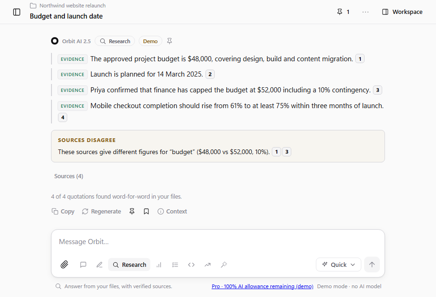Select the checklist tasks icon
This screenshot has width=436, height=297.
(175, 265)
